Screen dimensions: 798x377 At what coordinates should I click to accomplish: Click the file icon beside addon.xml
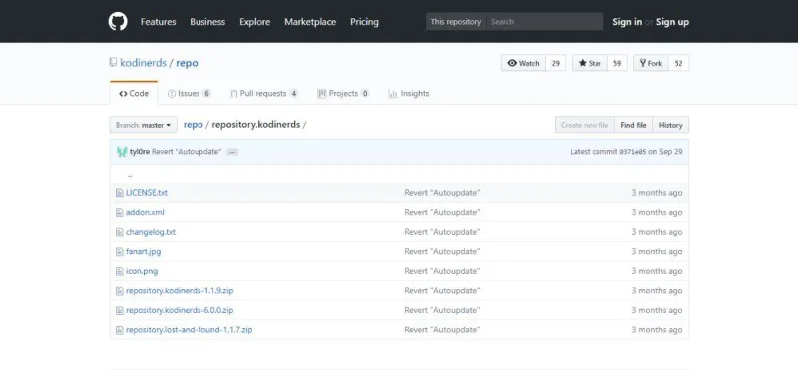(x=119, y=212)
